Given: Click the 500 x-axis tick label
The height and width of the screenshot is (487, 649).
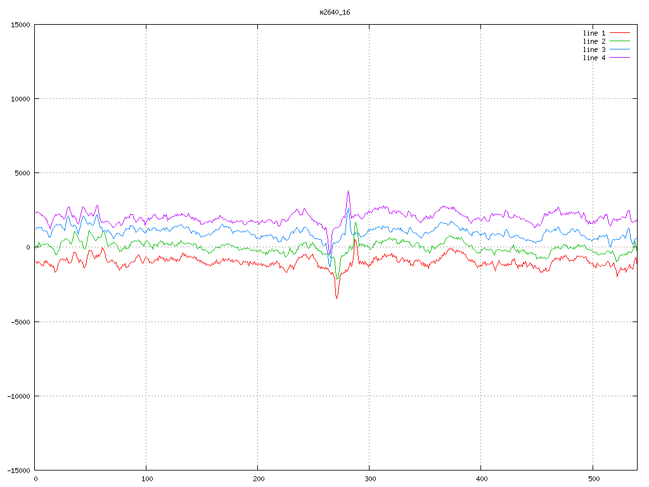Looking at the screenshot, I should (x=593, y=479).
